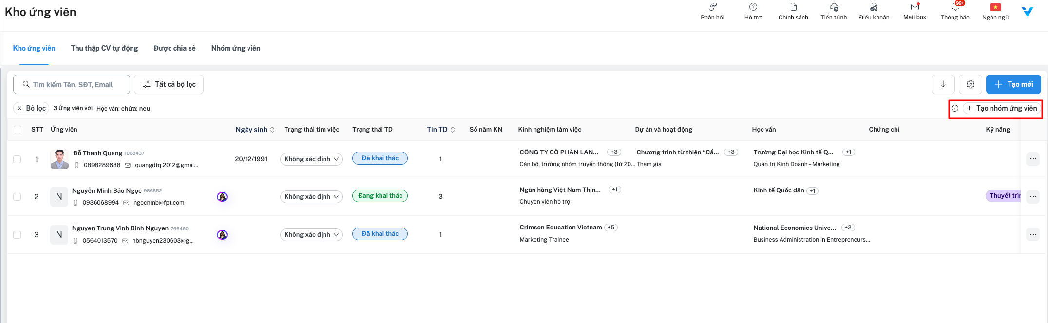1048x323 pixels.
Task: Open Không xác định dropdown in row 2
Action: point(311,197)
